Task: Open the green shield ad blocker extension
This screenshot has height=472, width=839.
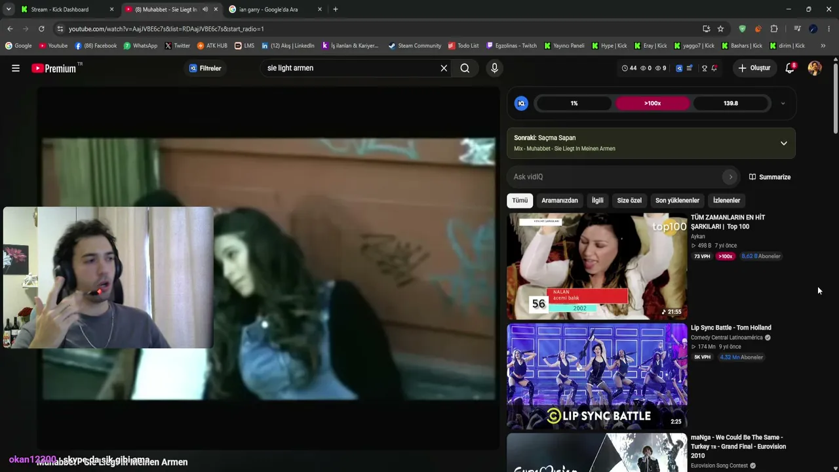Action: [742, 29]
